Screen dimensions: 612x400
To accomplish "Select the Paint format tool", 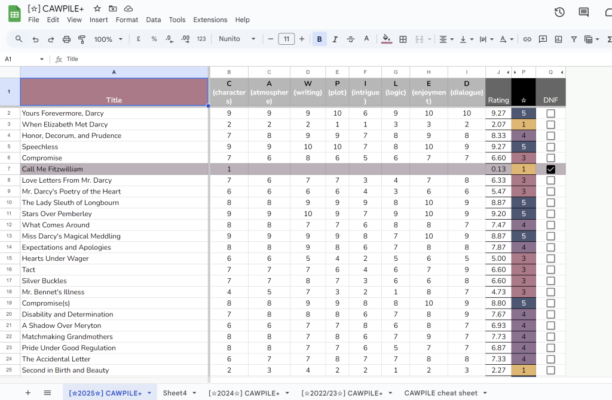I will (82, 39).
